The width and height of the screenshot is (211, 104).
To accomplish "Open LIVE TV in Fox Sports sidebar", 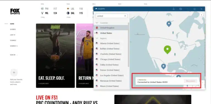I will [x=13, y=35].
